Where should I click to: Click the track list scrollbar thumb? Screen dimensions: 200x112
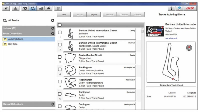[x=142, y=31]
